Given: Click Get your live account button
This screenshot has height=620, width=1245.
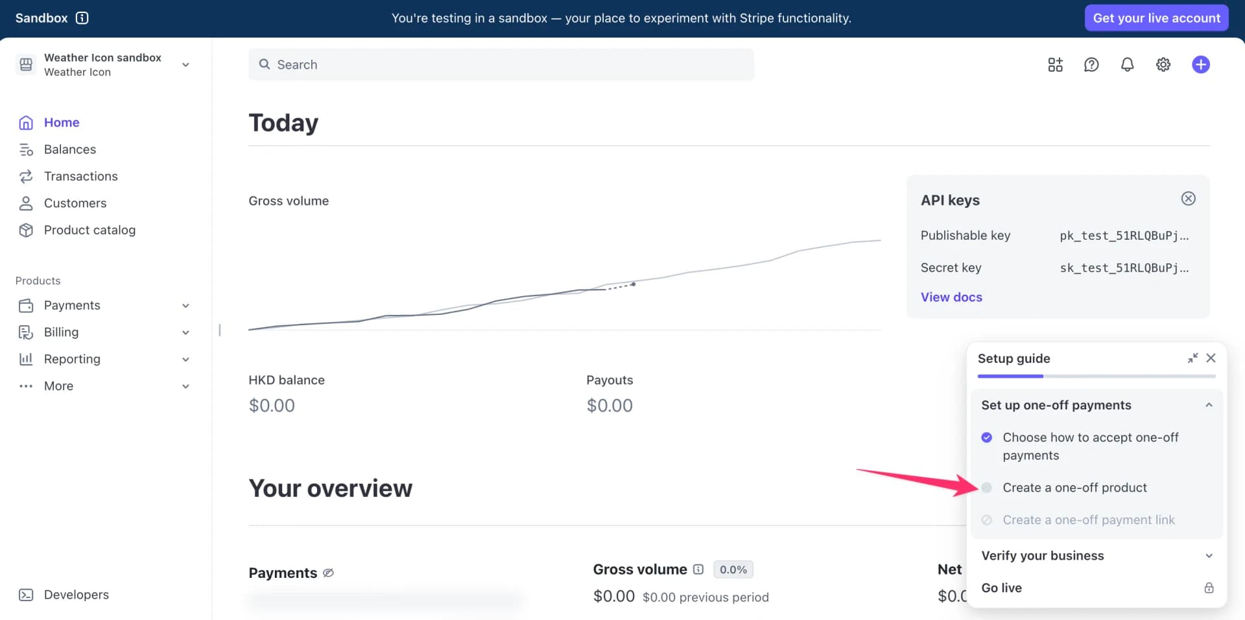Looking at the screenshot, I should 1156,18.
